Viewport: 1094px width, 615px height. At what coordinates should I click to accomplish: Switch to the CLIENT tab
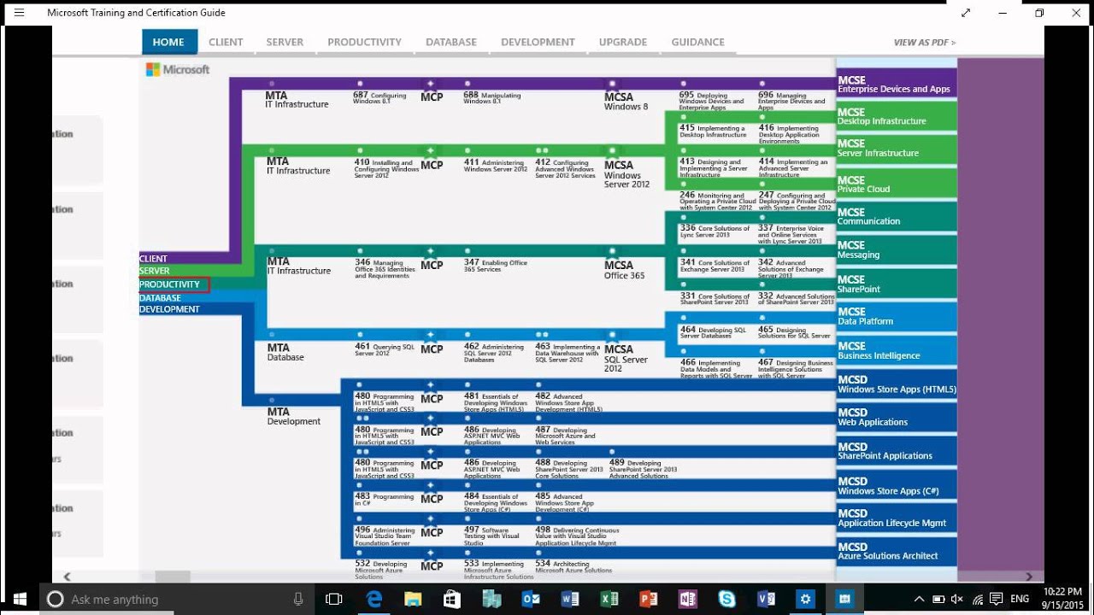(226, 42)
